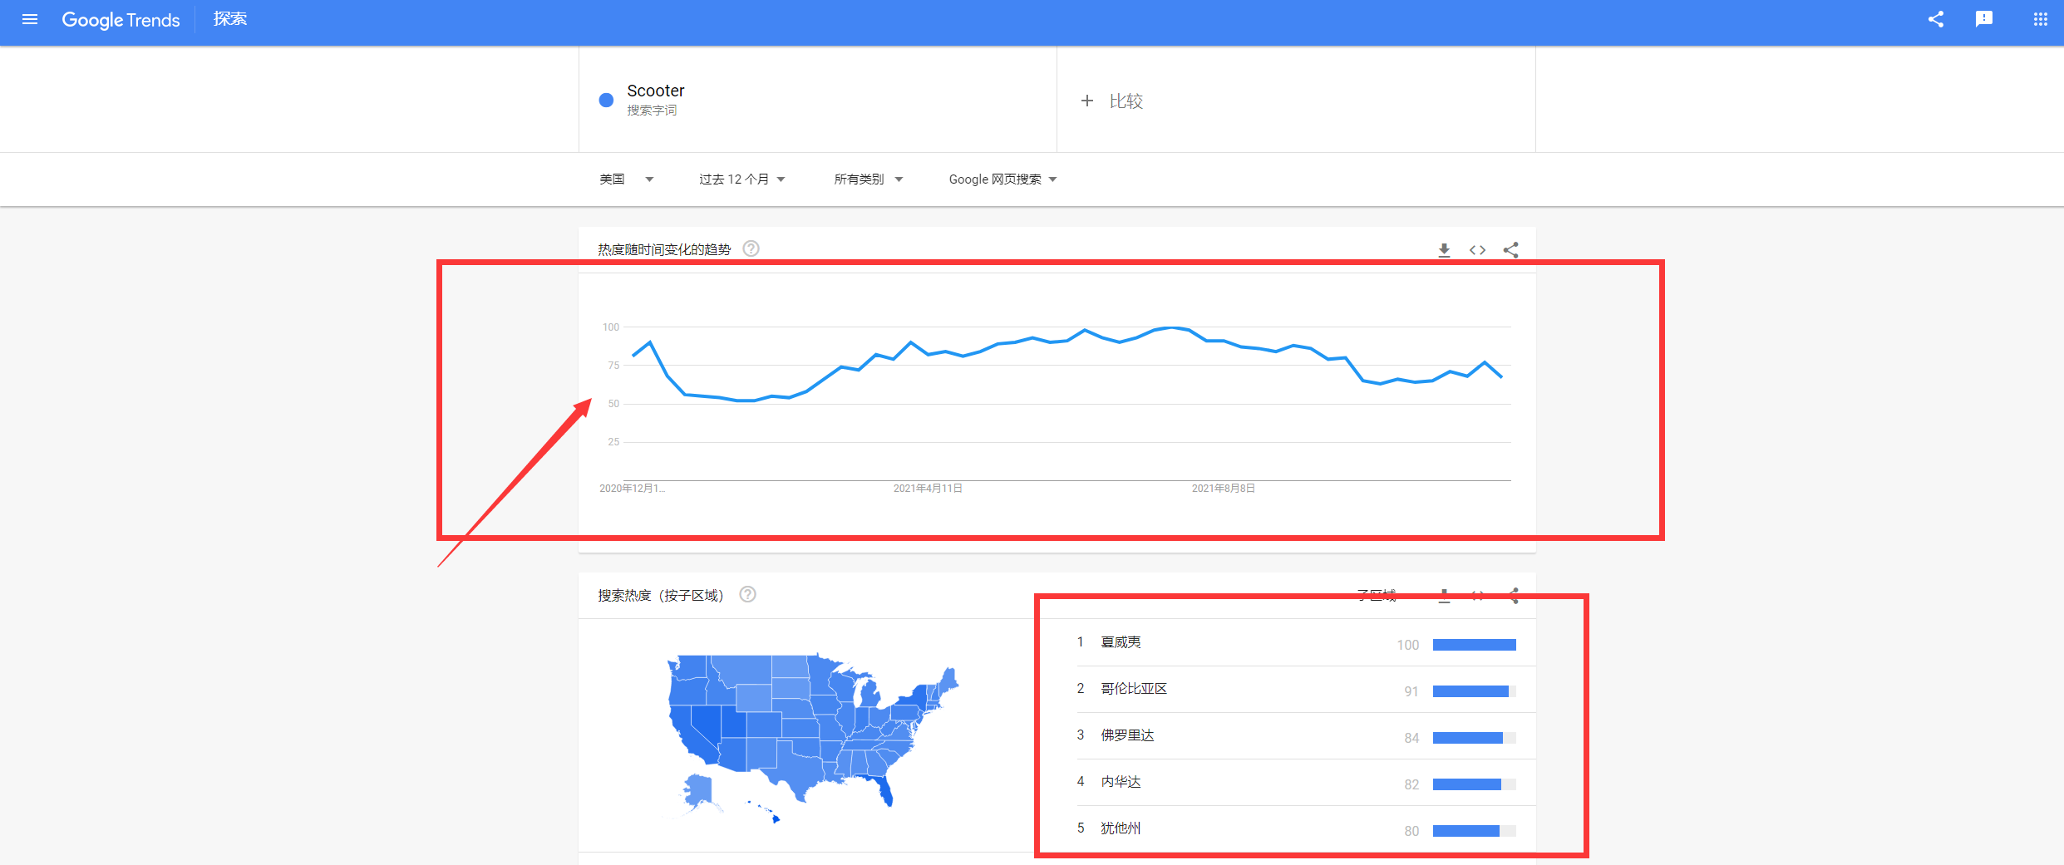Select 夏威夷 in the subregion list
Screen dimensions: 2064x865
point(1121,642)
